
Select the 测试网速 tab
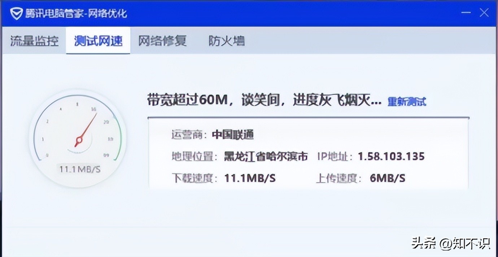(x=98, y=41)
